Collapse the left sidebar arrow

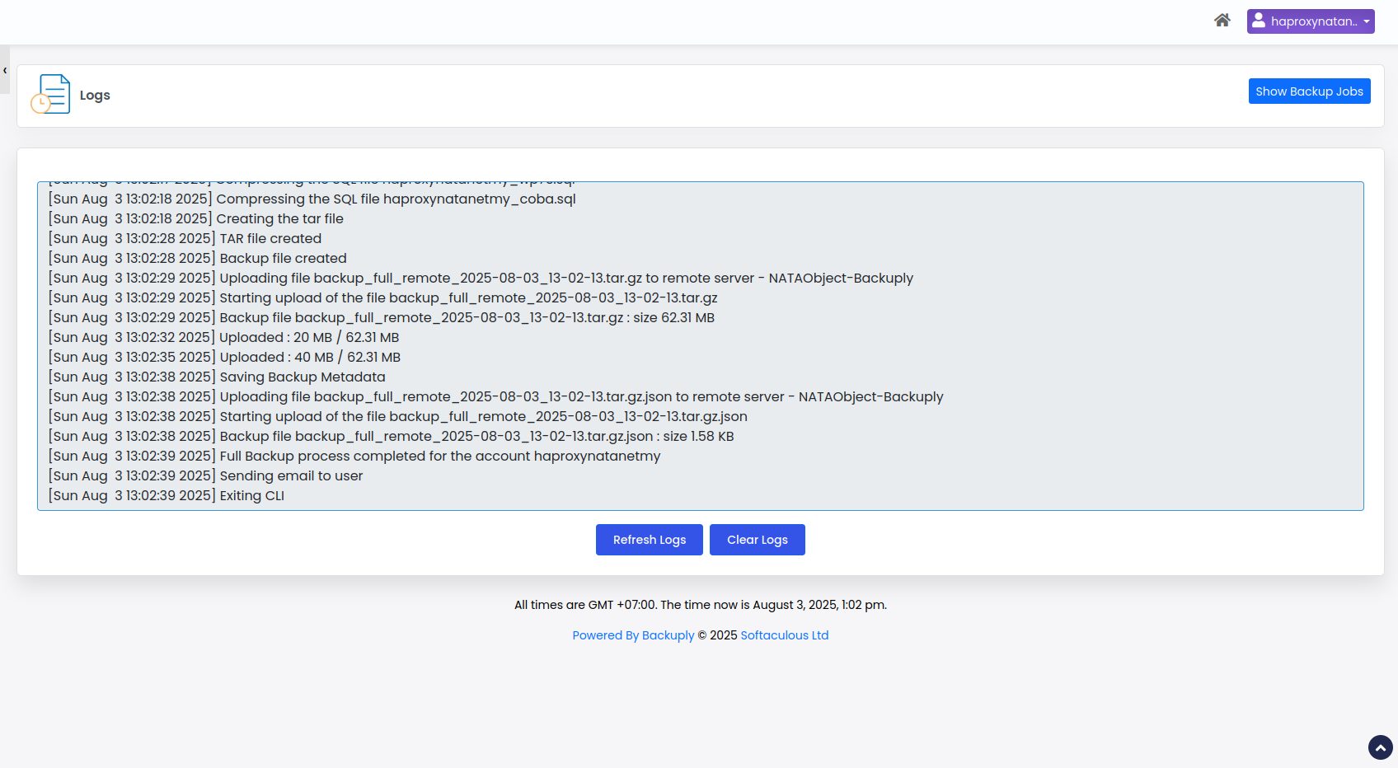(5, 70)
